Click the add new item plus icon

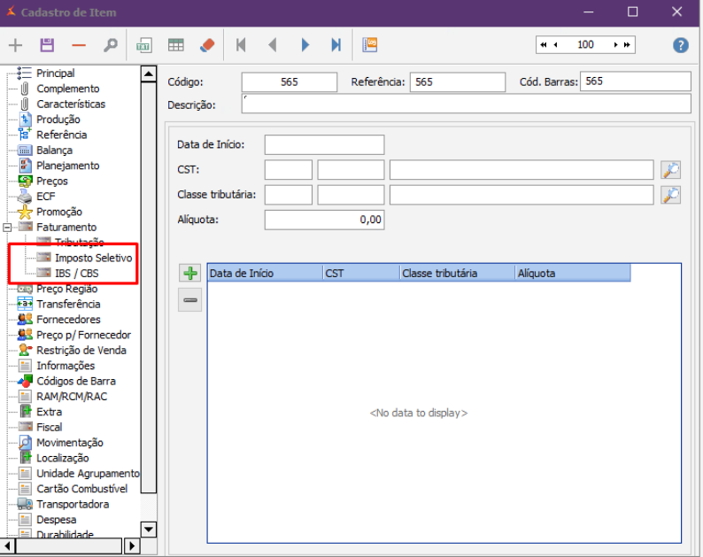click(15, 45)
